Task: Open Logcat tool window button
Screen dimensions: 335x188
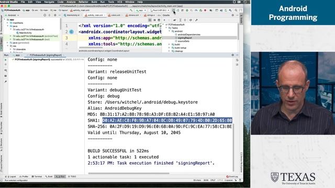Action: coord(10,177)
